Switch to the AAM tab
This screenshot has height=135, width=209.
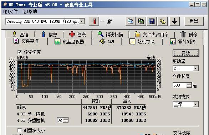pyautogui.click(x=107, y=42)
